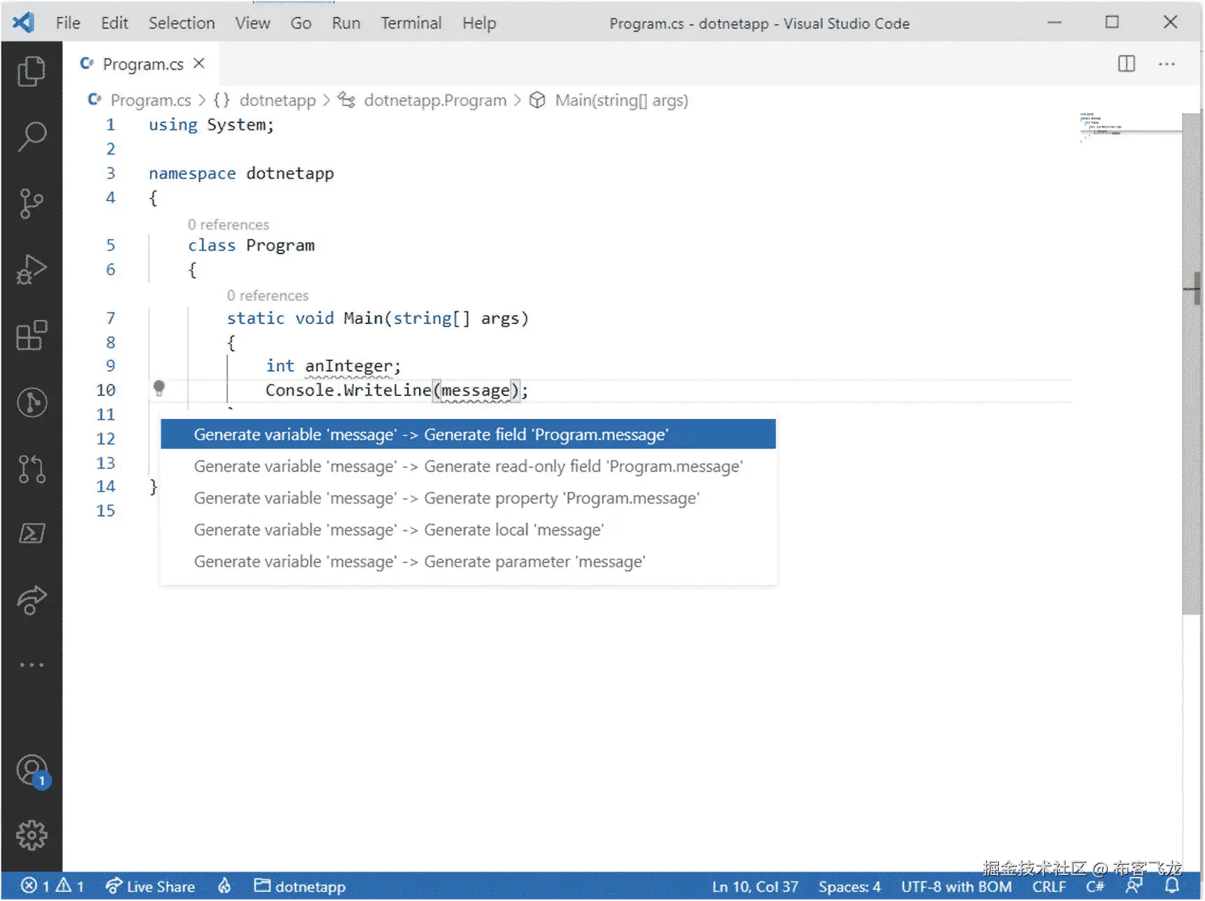Choose Generate local 'message' action
1205x901 pixels.
click(x=468, y=529)
